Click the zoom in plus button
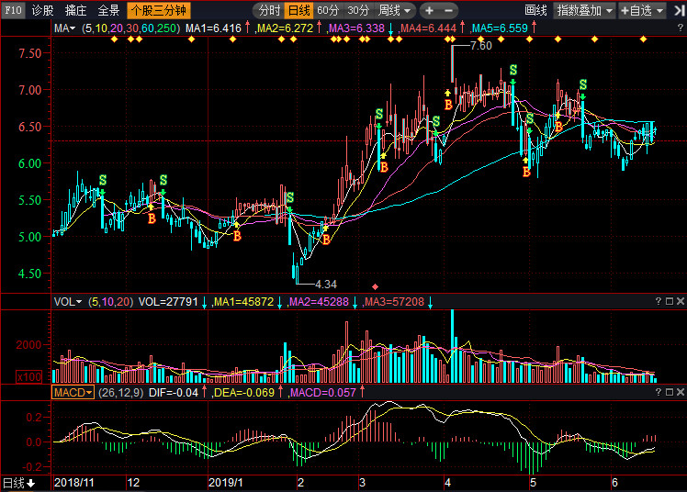Screen dimensions: 687x492 pos(429,11)
